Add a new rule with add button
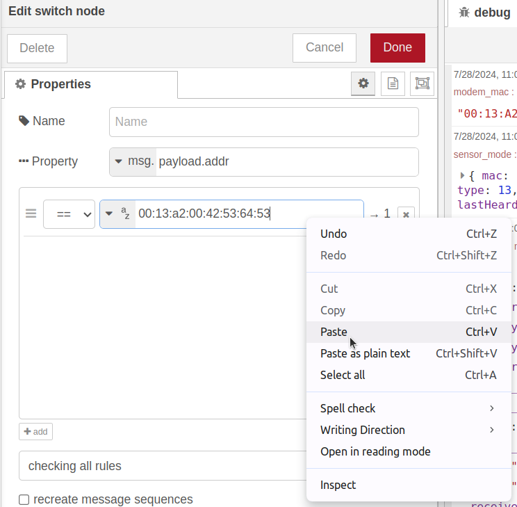This screenshot has width=517, height=507. click(x=35, y=431)
